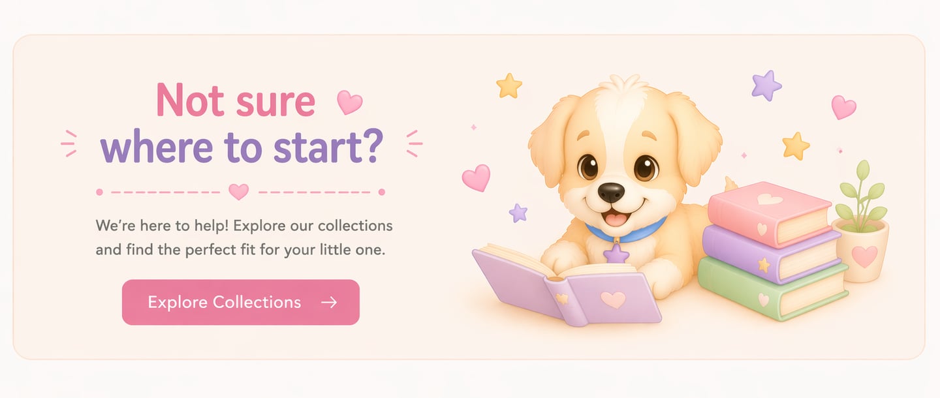The height and width of the screenshot is (398, 940).
Task: Click the arrow icon in the pink button
Action: tap(329, 302)
